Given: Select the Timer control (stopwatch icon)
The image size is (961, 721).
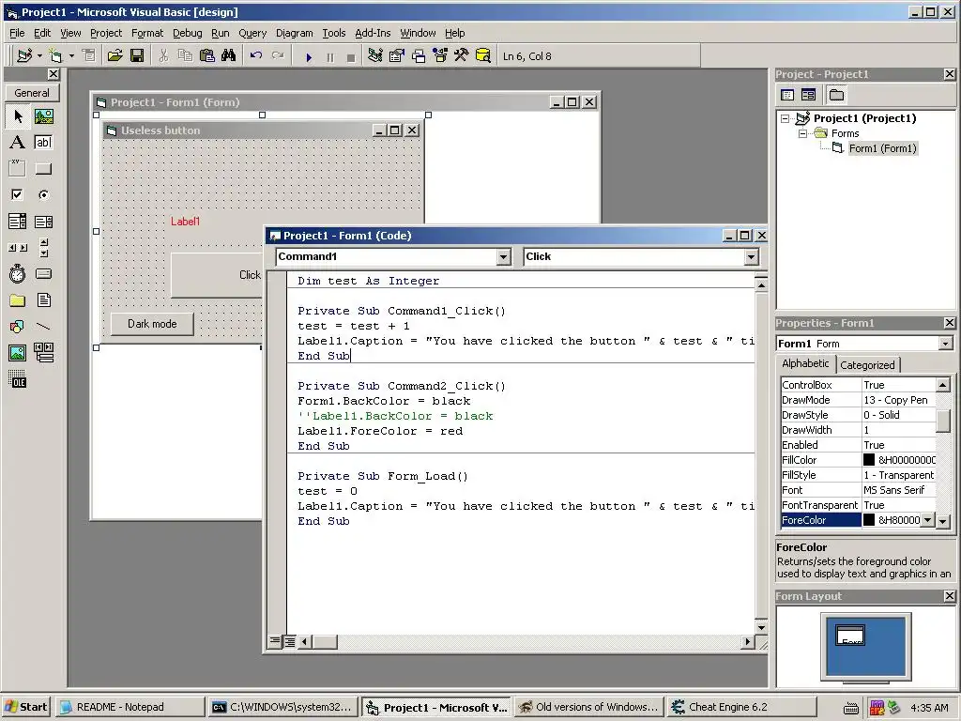Looking at the screenshot, I should pos(18,273).
